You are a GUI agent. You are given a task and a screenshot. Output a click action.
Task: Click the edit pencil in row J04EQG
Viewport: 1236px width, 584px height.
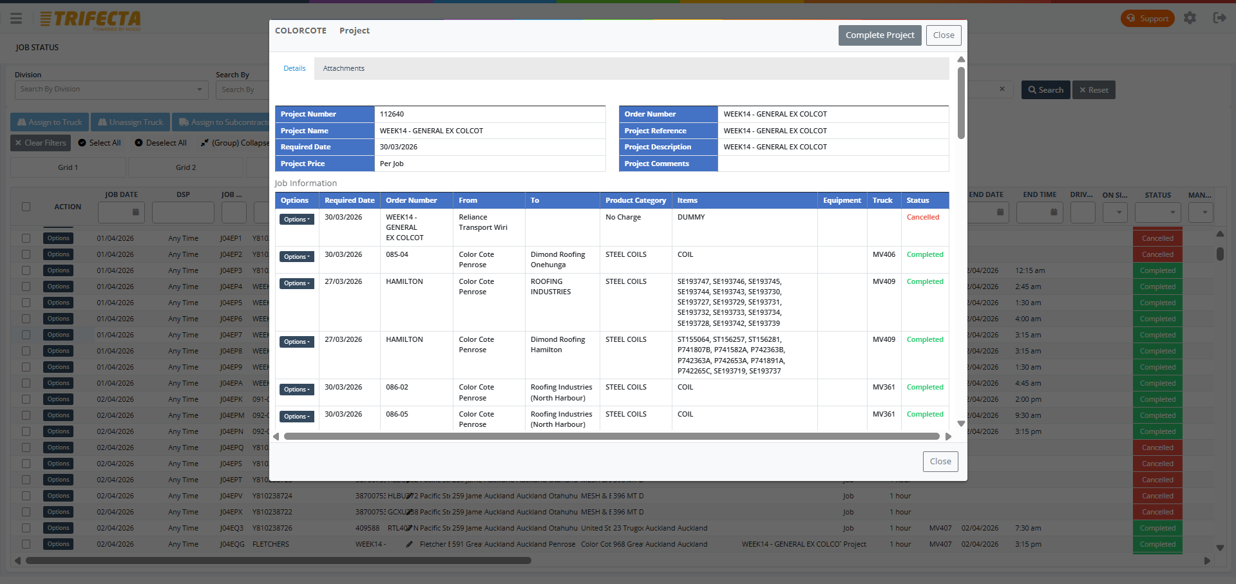[x=410, y=545]
